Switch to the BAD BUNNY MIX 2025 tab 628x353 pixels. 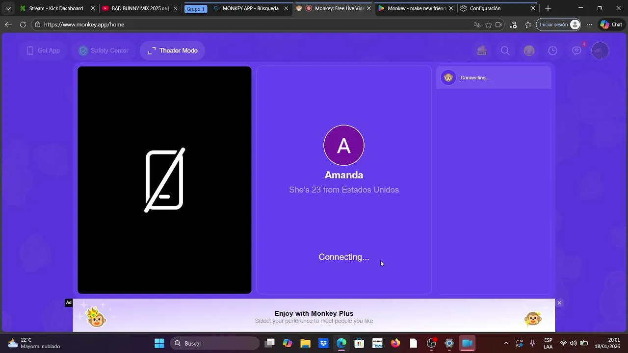point(140,8)
